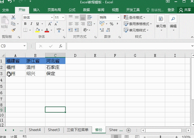Add new sheet plus button
Viewport: 194px width, 138px height.
(x=128, y=130)
